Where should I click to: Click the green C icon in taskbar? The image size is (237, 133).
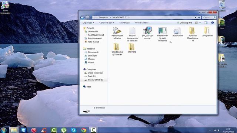tap(53, 130)
